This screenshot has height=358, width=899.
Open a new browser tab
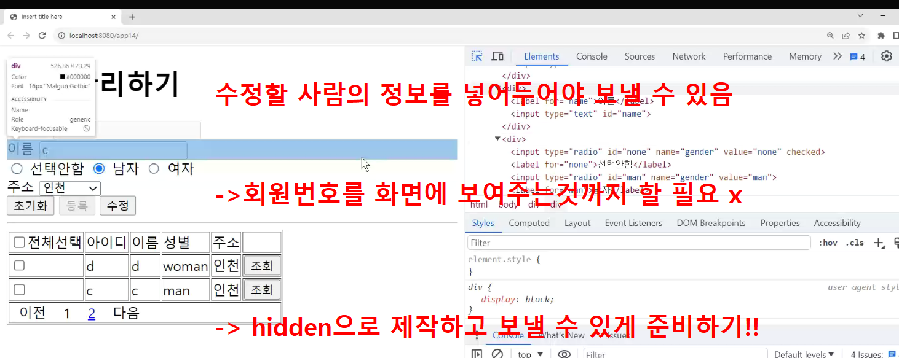132,17
